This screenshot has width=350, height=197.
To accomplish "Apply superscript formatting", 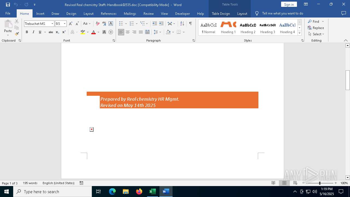I will point(64,32).
